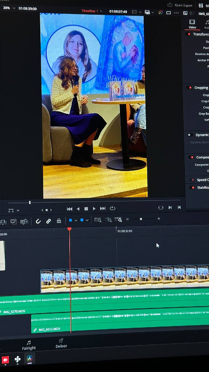
Task: Expand the Stabilization section header
Action: pyautogui.click(x=203, y=187)
